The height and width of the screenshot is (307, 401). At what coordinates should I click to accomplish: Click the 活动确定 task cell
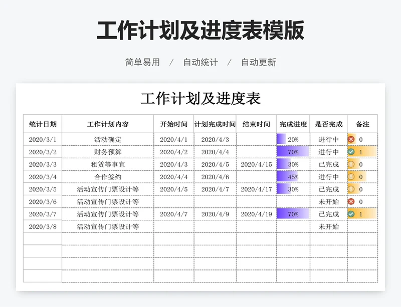pyautogui.click(x=108, y=139)
